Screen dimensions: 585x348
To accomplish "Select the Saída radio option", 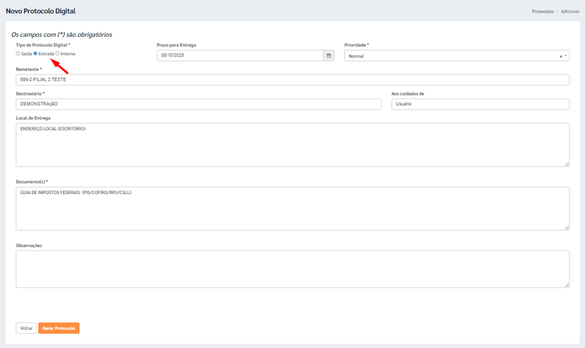I will coord(18,54).
